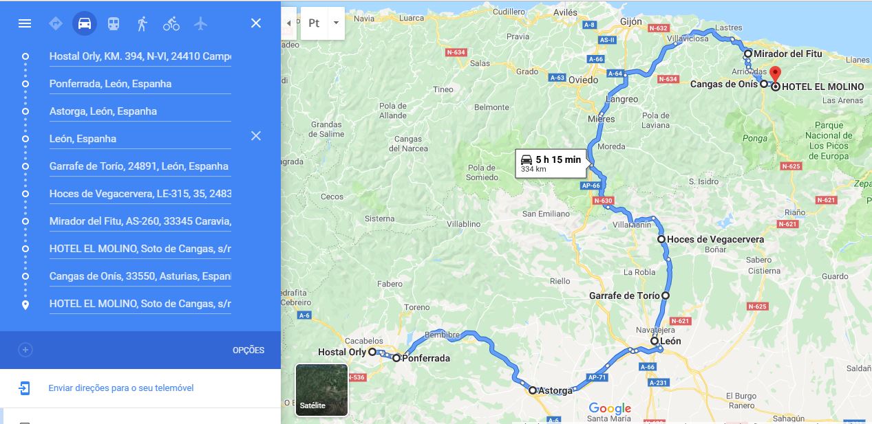Open the Pt language dropdown
The width and height of the screenshot is (872, 424).
pos(314,23)
